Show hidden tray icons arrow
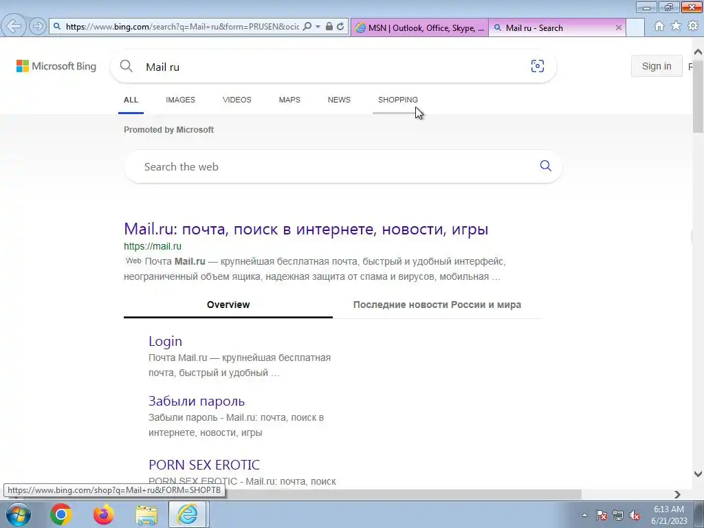The width and height of the screenshot is (704, 528). click(x=584, y=515)
